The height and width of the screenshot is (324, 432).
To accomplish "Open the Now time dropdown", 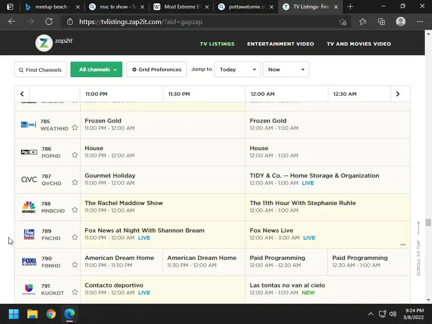I will pos(286,70).
